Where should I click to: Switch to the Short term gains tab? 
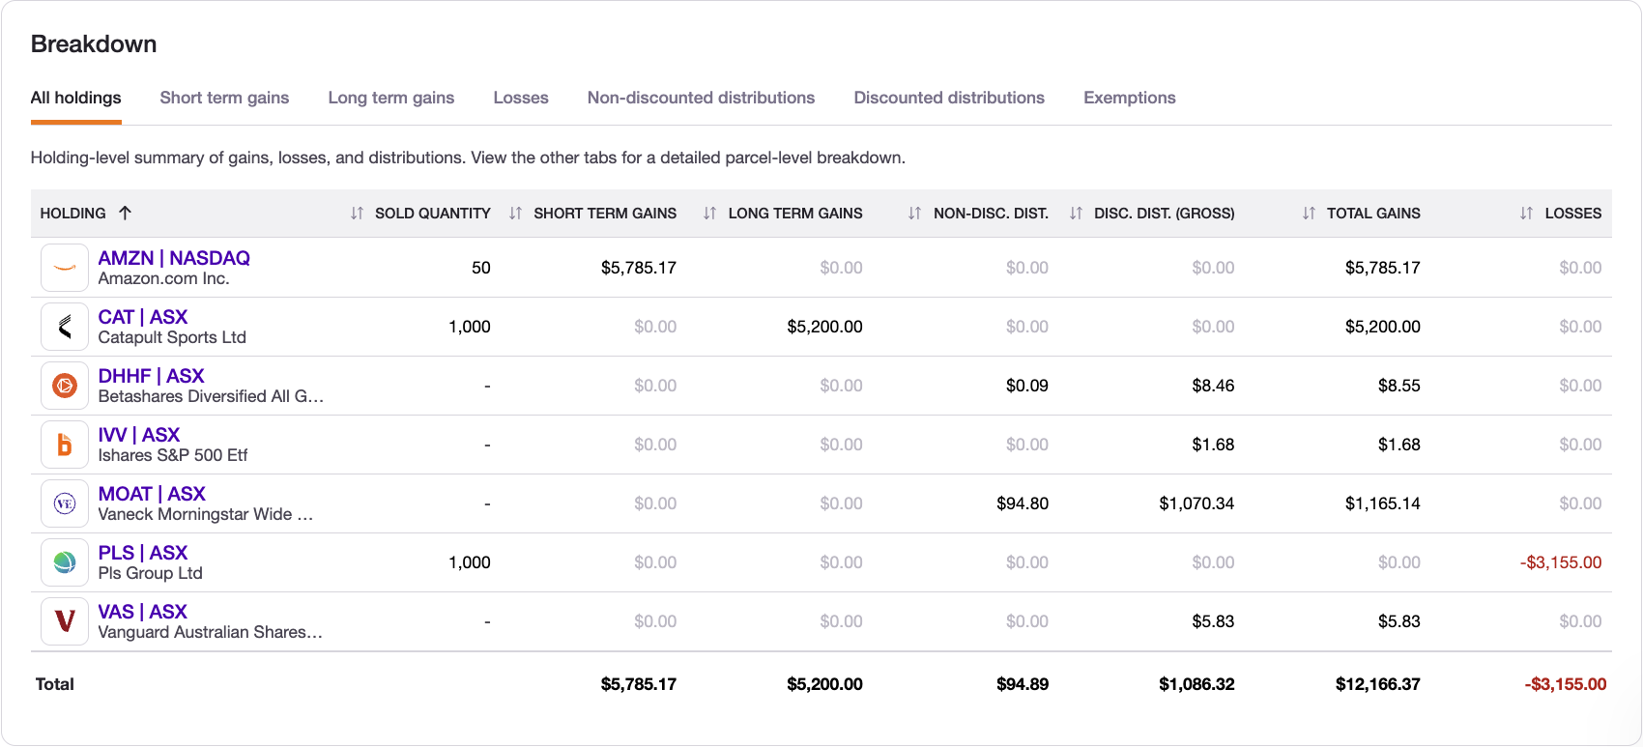click(x=224, y=98)
